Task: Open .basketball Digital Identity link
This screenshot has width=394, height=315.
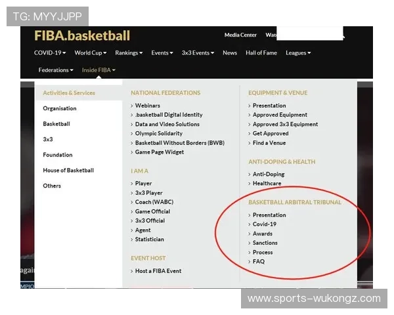Action: 169,115
